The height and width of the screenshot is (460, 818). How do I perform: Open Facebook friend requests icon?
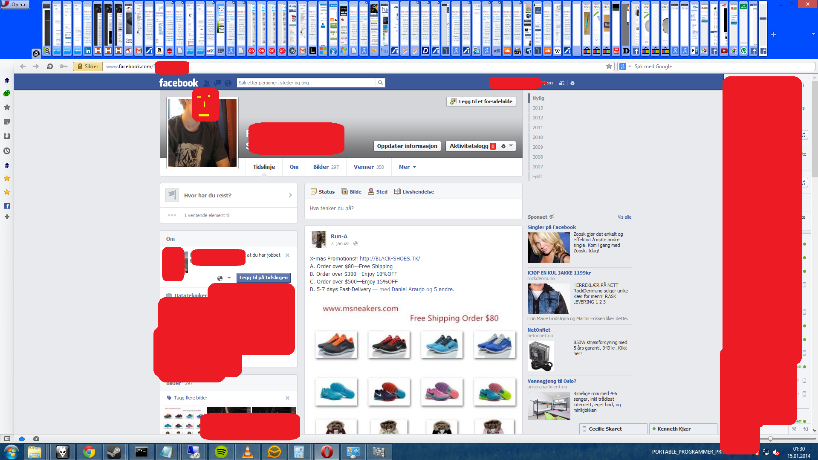207,83
